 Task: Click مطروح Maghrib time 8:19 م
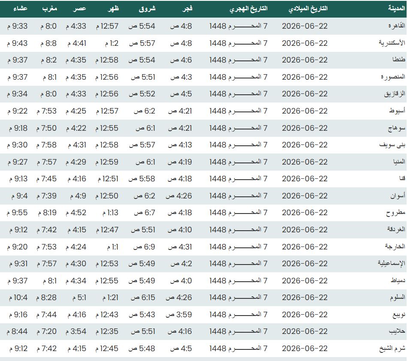(47, 213)
